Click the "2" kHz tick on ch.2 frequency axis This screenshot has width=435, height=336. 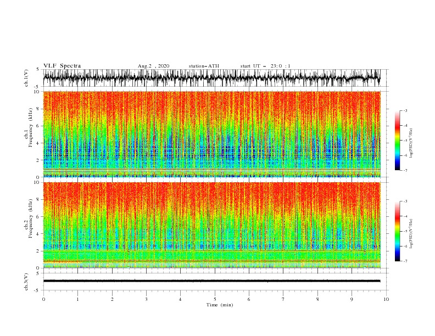(38, 251)
